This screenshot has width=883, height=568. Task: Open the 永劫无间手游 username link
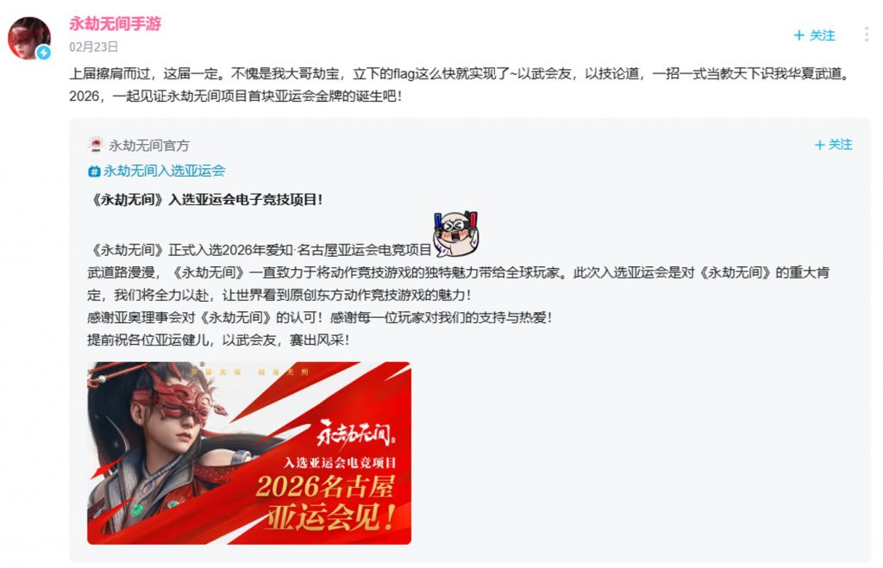point(115,23)
